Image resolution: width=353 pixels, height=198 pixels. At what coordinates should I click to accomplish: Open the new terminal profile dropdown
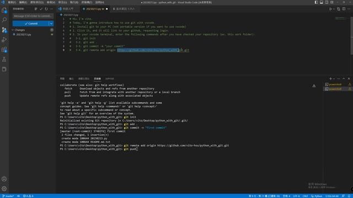coord(334,79)
